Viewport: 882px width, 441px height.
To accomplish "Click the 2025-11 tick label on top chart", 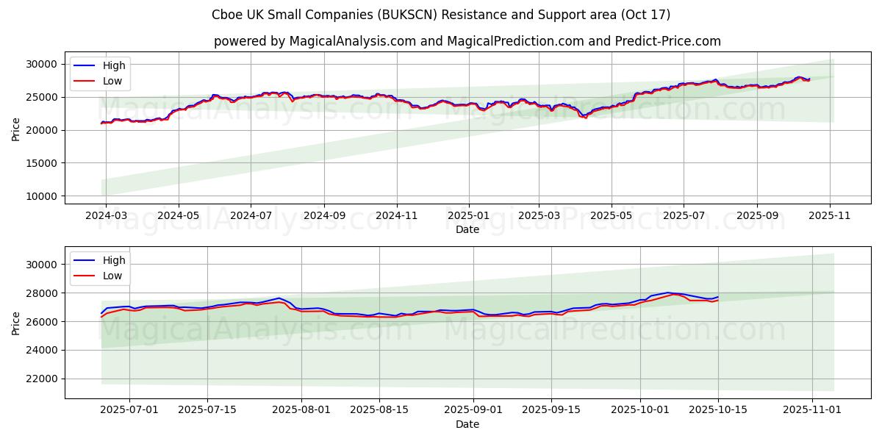I will coord(830,216).
